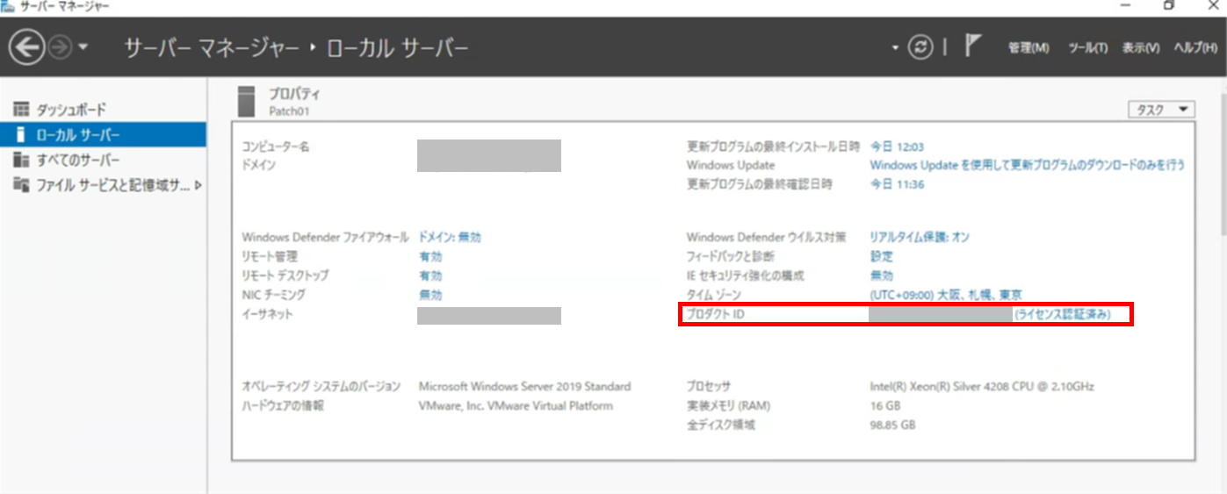Screen dimensions: 1227x494
Task: Click IE セキュリティ強化 value 無効
Action: 881,276
